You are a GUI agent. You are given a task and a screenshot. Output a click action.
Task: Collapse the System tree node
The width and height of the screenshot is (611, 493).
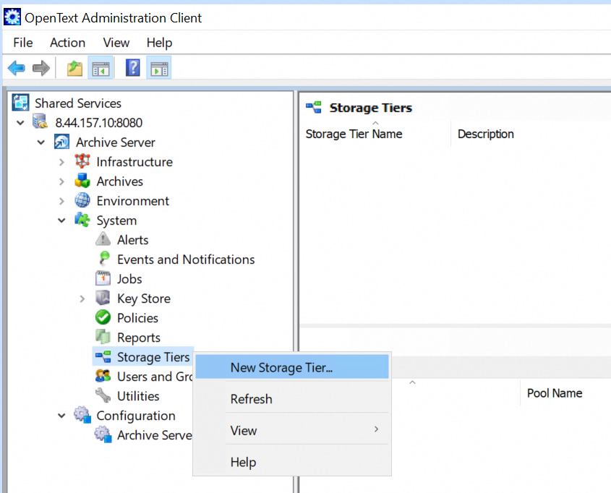click(x=61, y=220)
